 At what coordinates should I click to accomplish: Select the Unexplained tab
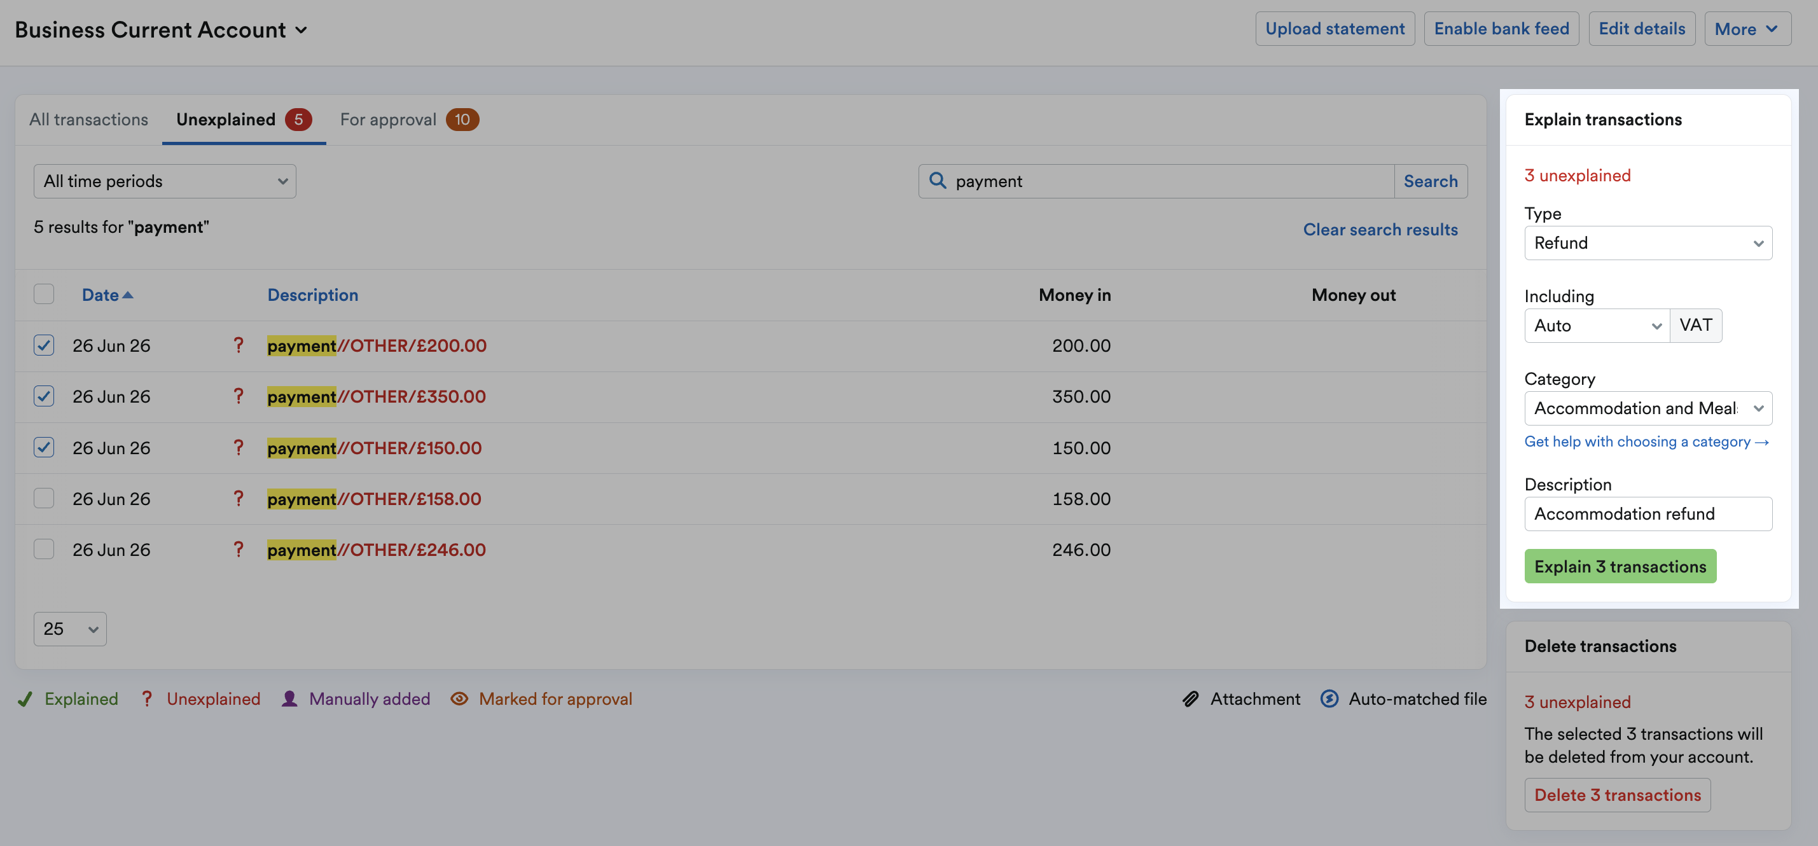pos(244,119)
